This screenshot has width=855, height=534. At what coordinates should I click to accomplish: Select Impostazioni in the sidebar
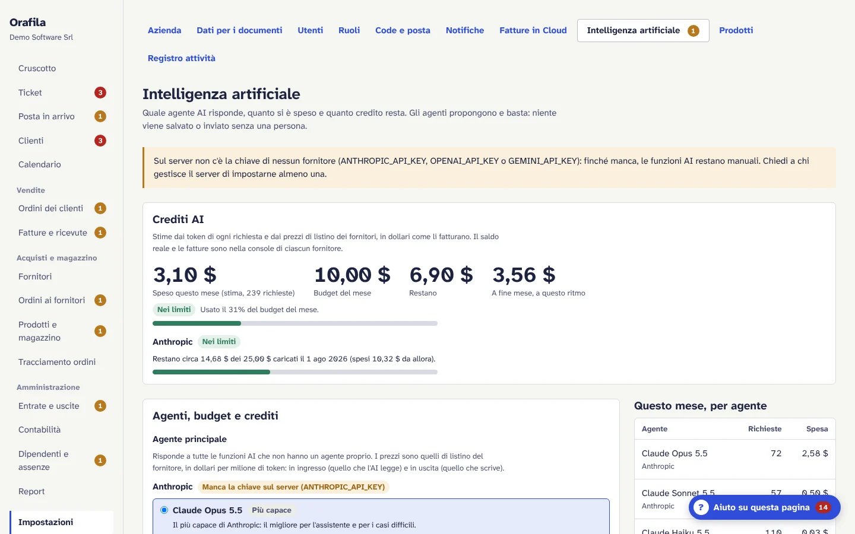pos(62,522)
